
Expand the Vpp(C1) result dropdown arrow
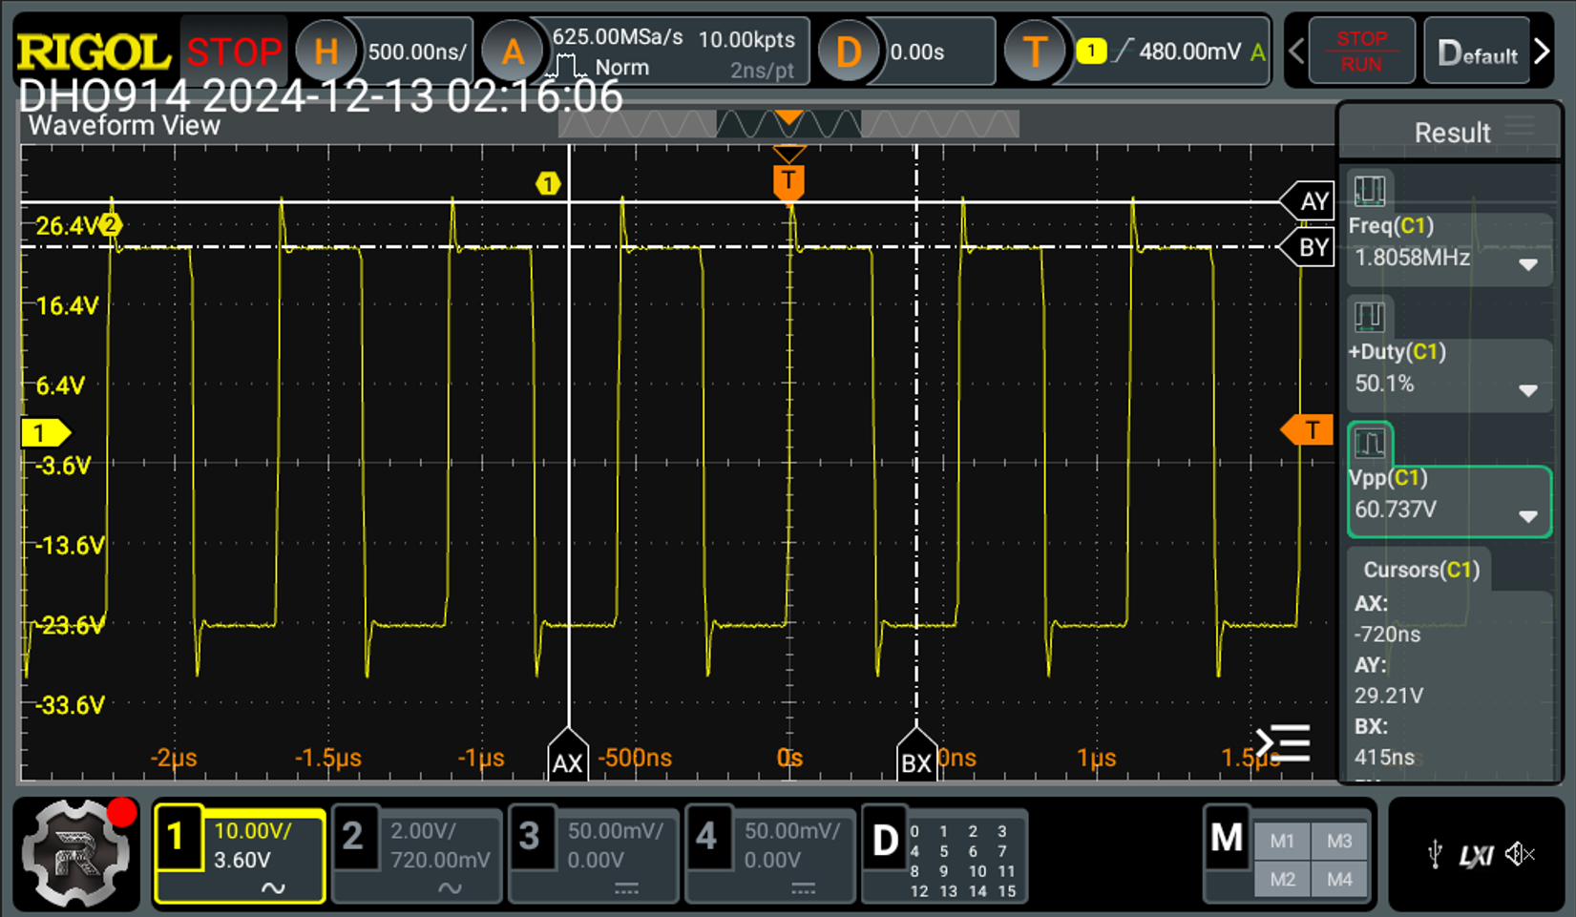pos(1528,516)
